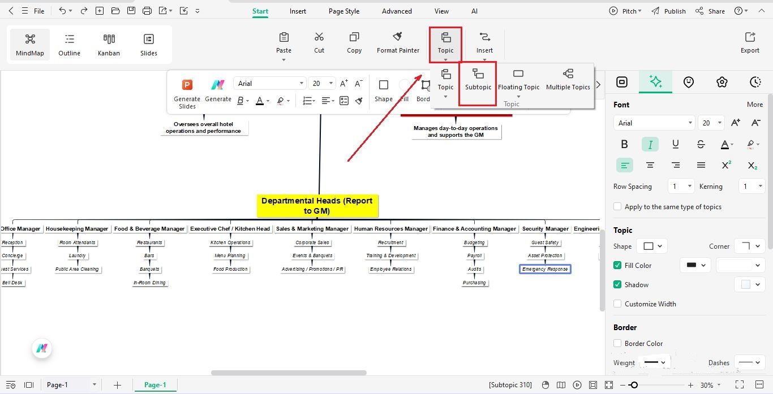Click the Export icon at top right

click(750, 37)
